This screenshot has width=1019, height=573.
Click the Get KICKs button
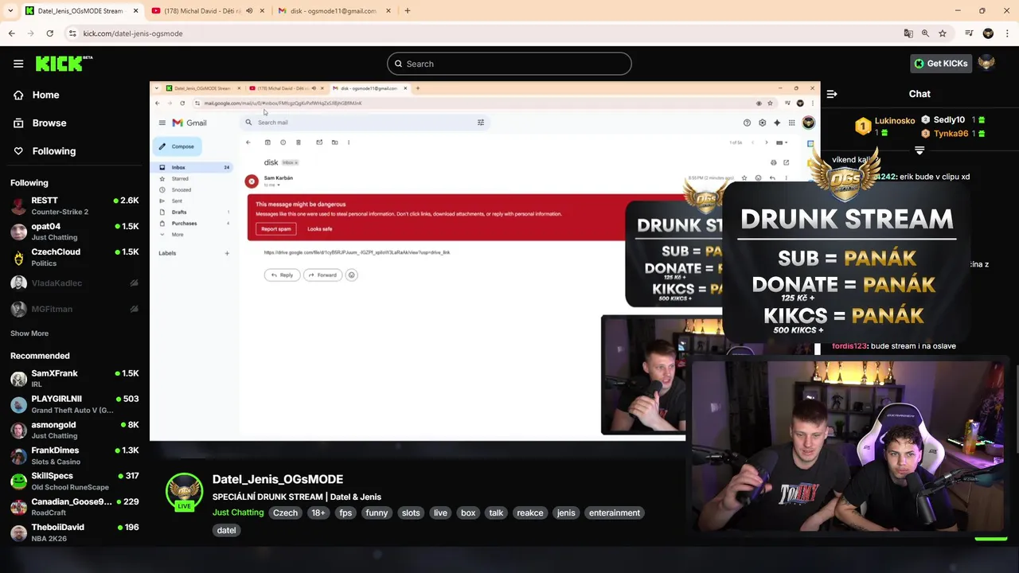coord(941,64)
